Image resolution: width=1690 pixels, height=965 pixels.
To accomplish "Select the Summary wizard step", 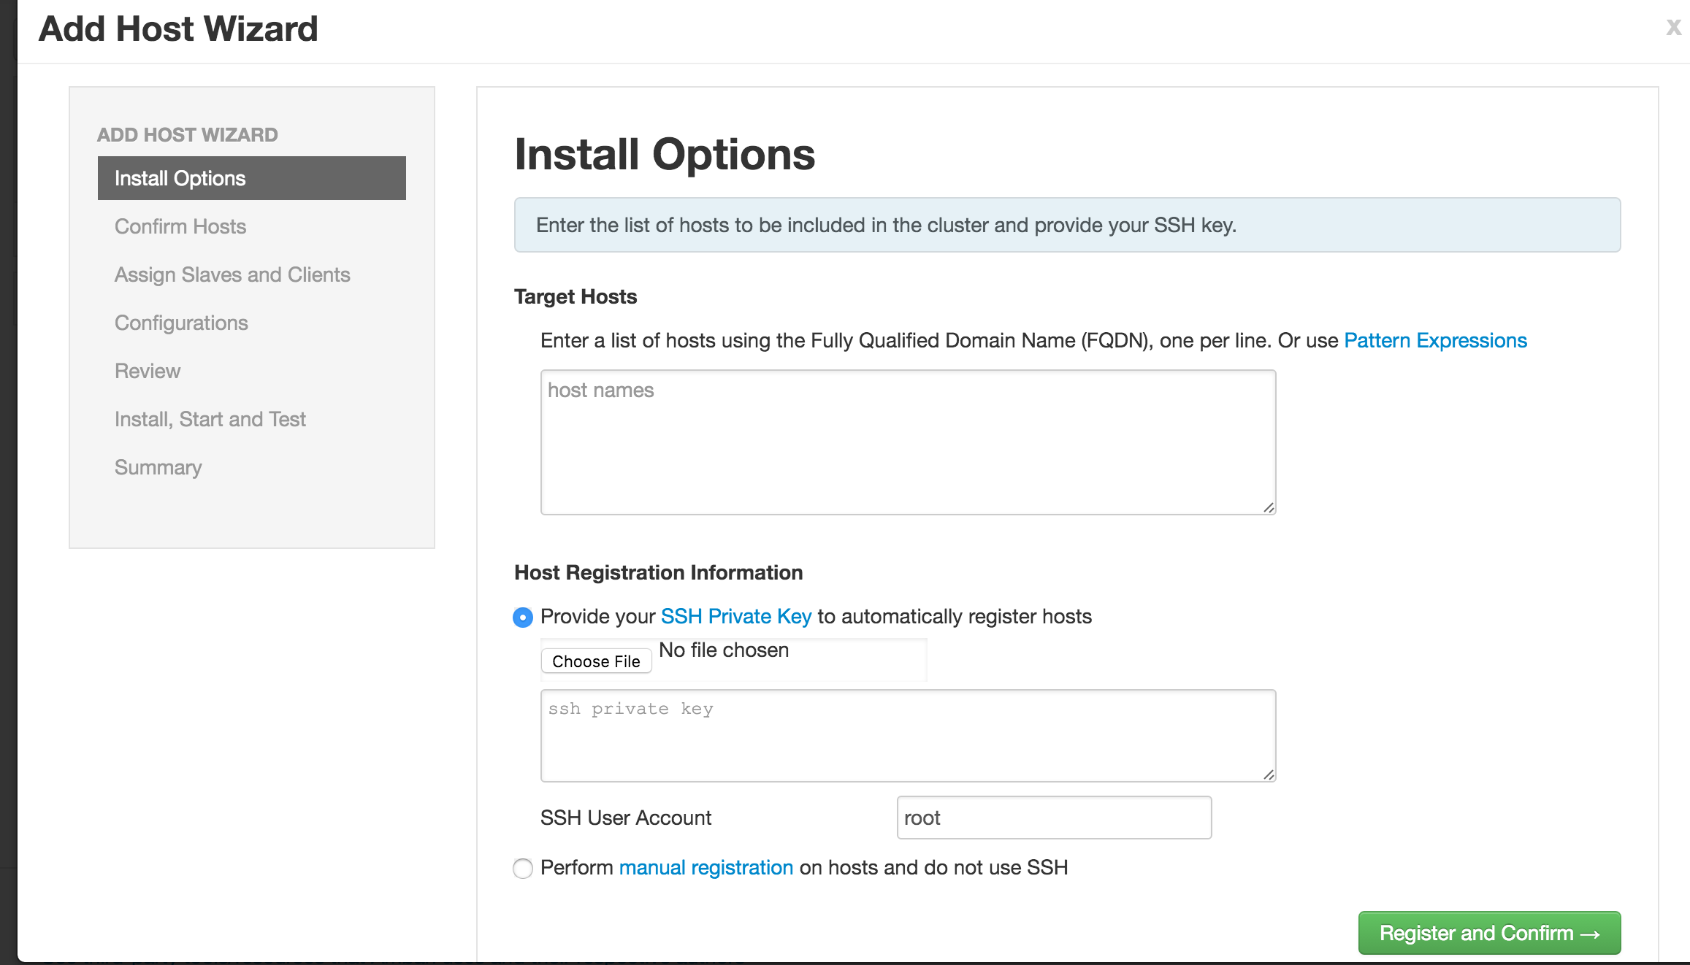I will click(x=158, y=466).
